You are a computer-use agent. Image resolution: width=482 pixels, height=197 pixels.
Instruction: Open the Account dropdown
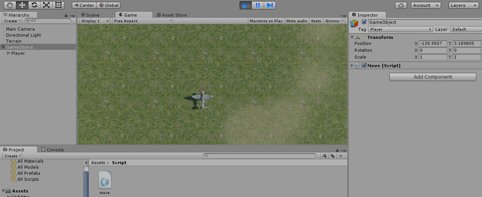[x=426, y=5]
